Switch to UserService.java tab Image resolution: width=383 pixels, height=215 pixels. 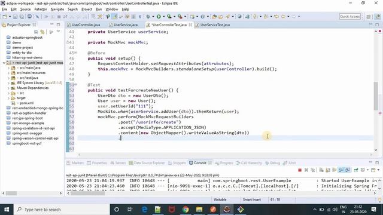tap(123, 25)
